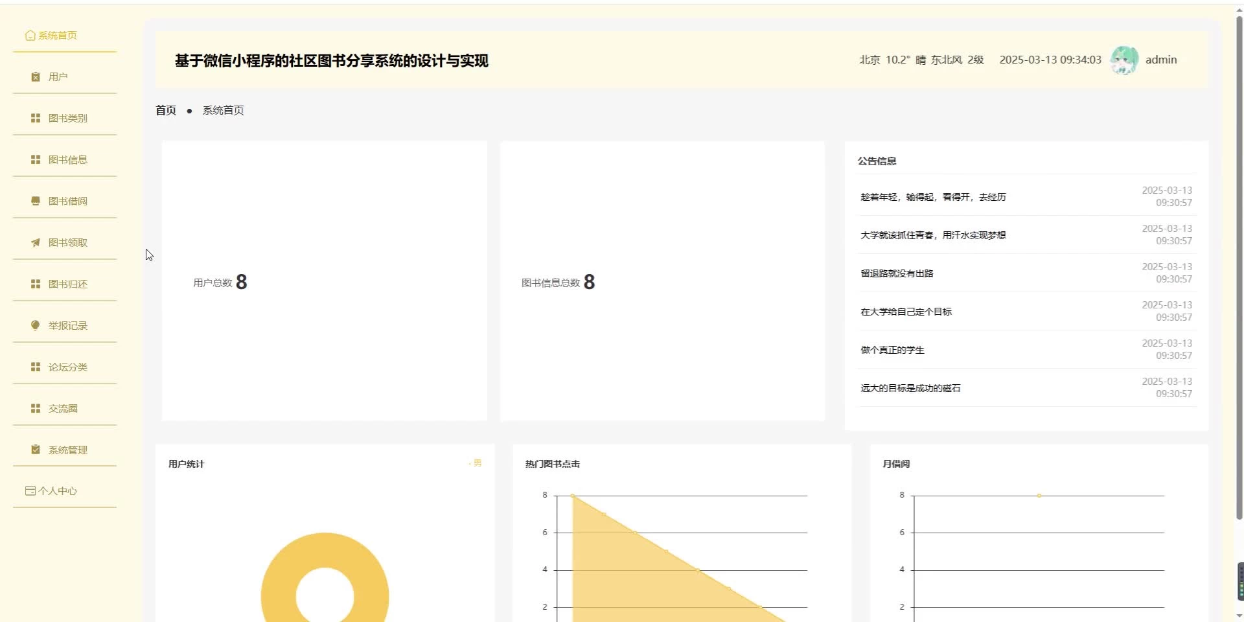Click the 用户总数 8 statistic

[x=220, y=282]
